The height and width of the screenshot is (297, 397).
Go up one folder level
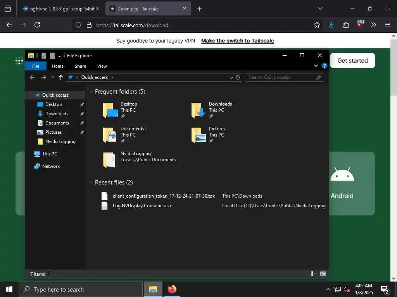61,77
